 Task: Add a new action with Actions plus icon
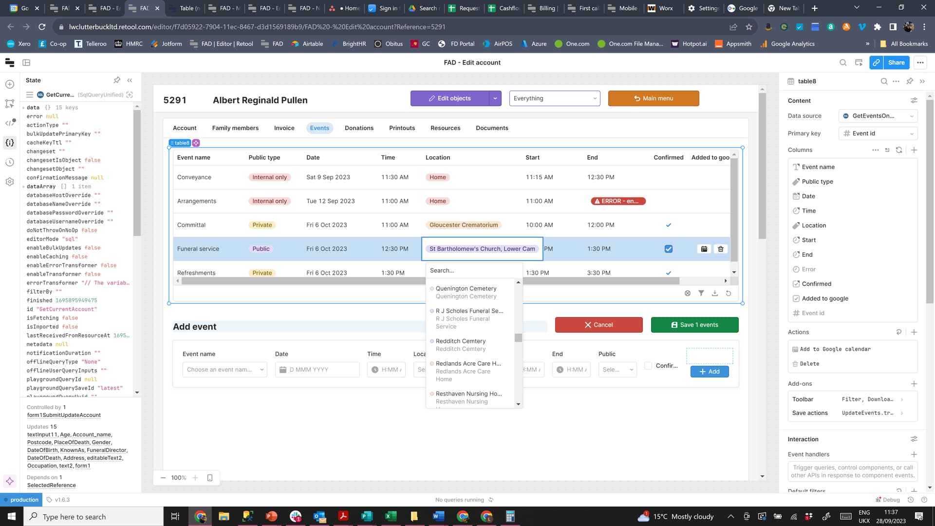point(914,332)
